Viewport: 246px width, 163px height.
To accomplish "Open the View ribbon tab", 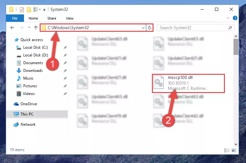I will click(70, 18).
